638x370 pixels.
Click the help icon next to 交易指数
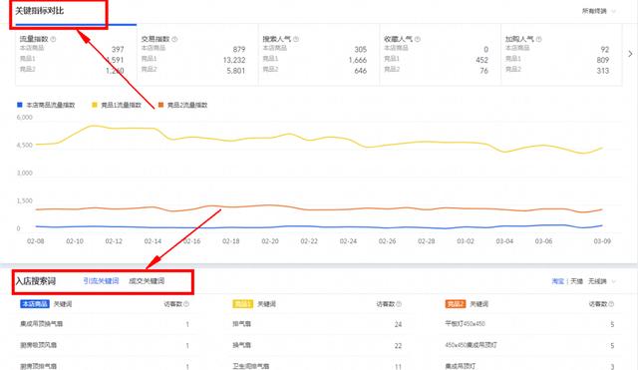[x=174, y=40]
